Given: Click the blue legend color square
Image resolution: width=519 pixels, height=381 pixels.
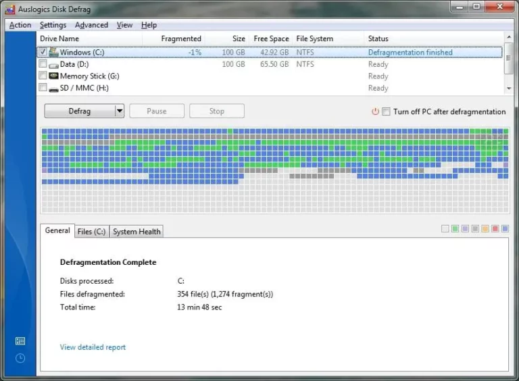Looking at the screenshot, I should click(x=505, y=228).
